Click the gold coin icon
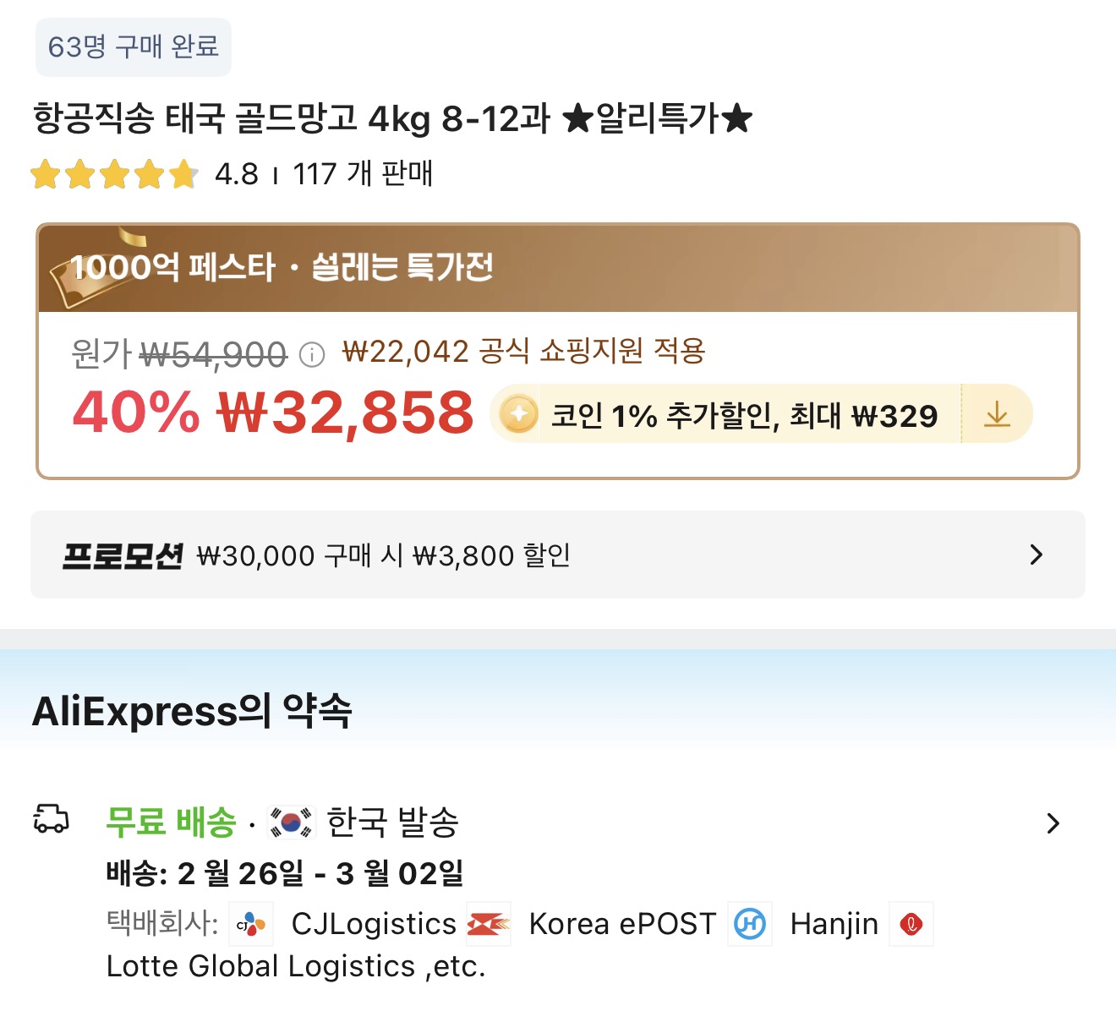The height and width of the screenshot is (1011, 1116). tap(518, 414)
